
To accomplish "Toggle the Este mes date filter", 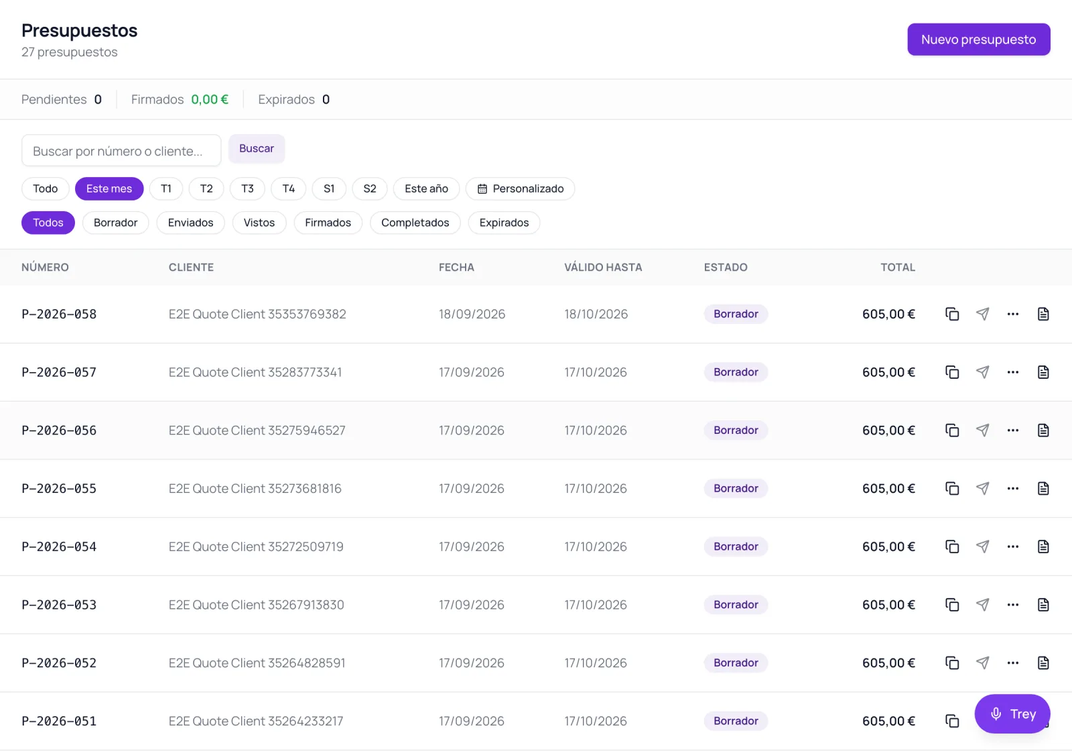I will point(109,188).
